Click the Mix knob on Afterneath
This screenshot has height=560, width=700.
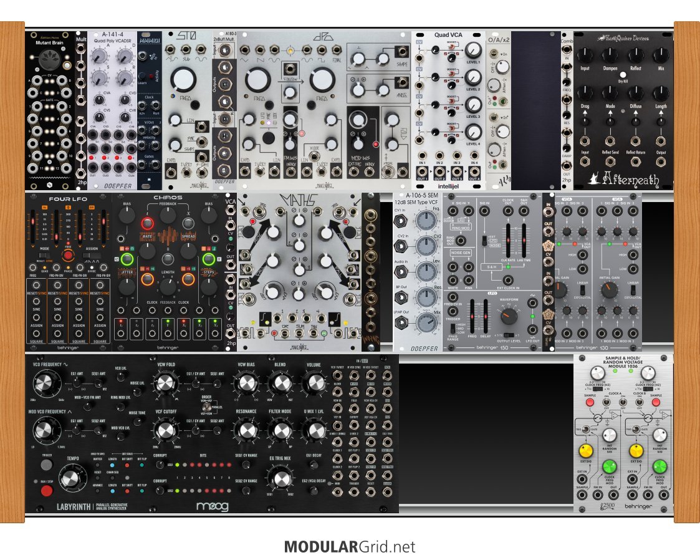pyautogui.click(x=661, y=56)
